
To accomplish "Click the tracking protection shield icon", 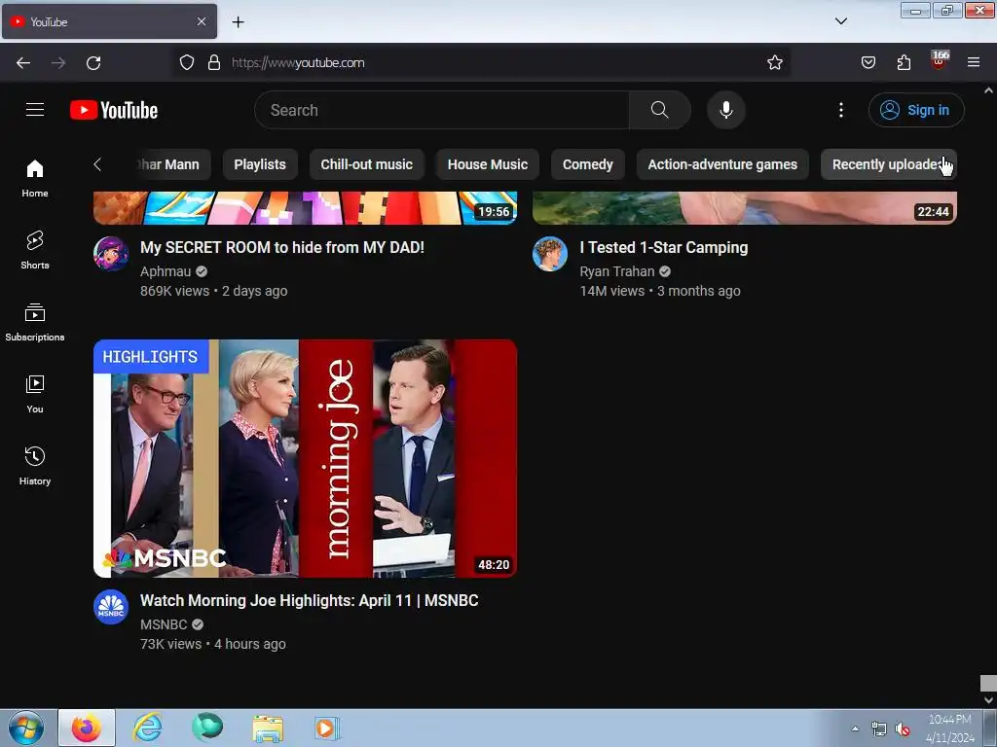I will coord(186,62).
